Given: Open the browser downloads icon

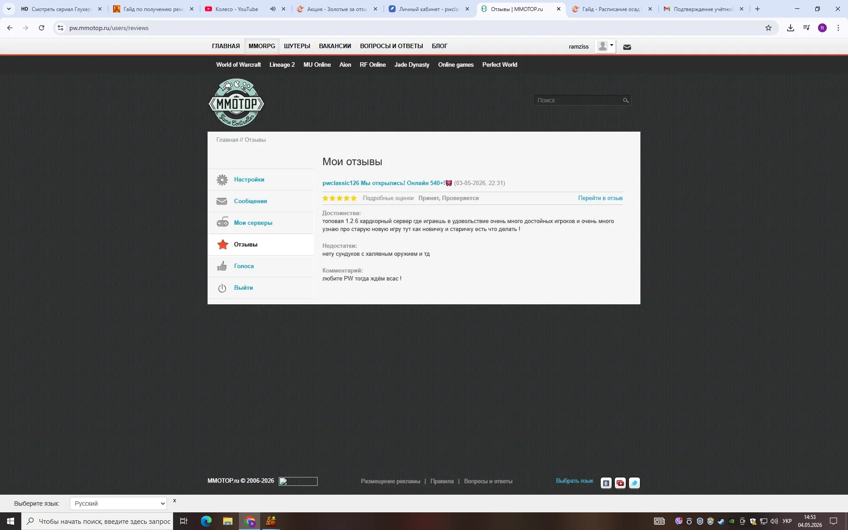Looking at the screenshot, I should coord(791,28).
